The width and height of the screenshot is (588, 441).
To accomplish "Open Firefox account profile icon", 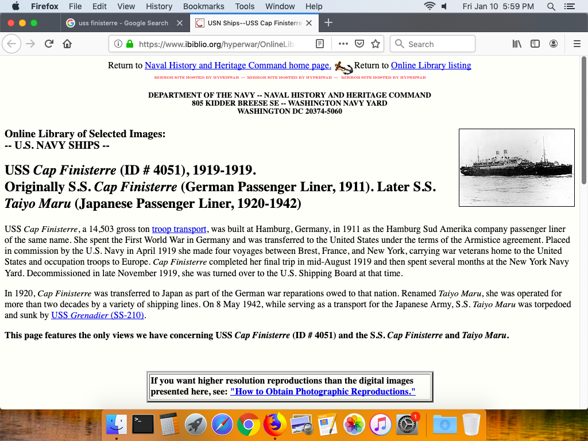I will (554, 44).
